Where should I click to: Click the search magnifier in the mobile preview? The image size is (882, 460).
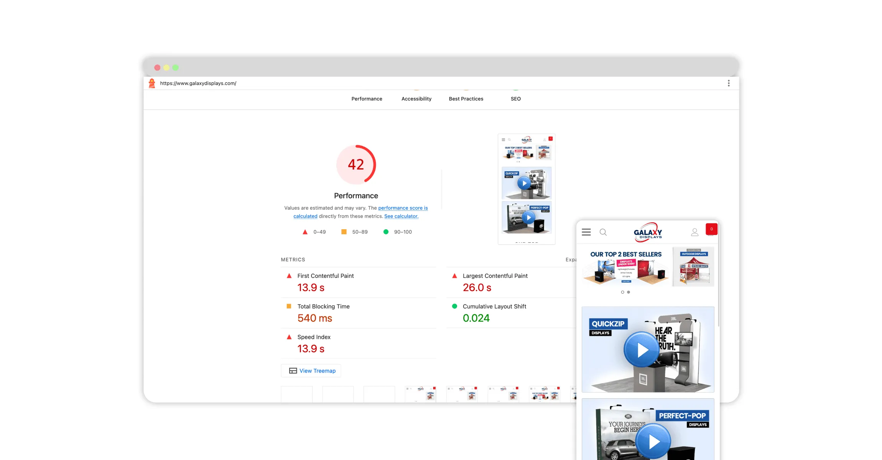[x=603, y=232]
